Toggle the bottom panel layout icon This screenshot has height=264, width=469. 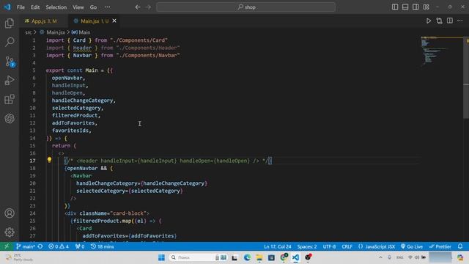click(405, 7)
